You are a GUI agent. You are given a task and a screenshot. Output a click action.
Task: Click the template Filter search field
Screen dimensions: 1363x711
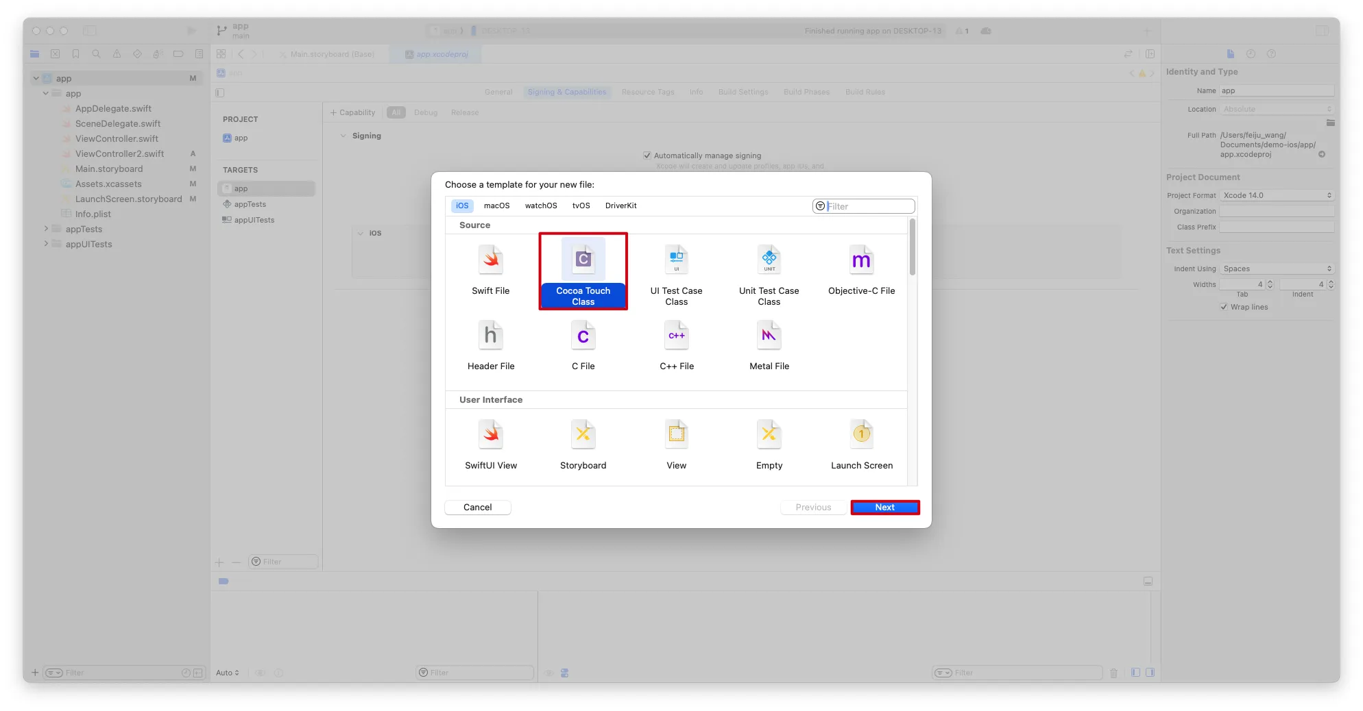click(x=869, y=206)
